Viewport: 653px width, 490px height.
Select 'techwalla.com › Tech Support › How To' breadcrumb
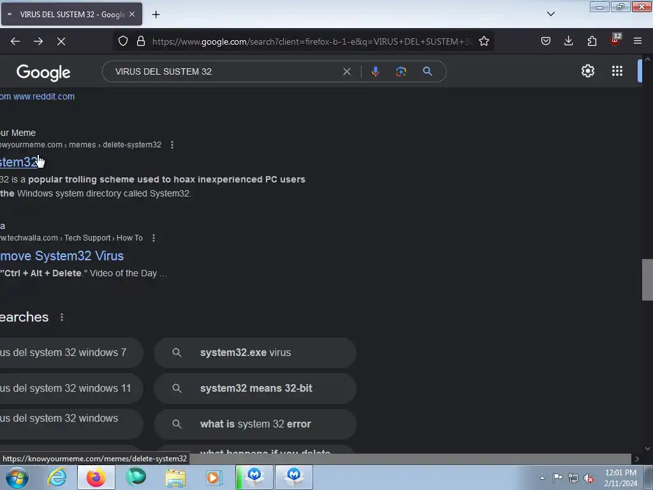click(x=71, y=238)
